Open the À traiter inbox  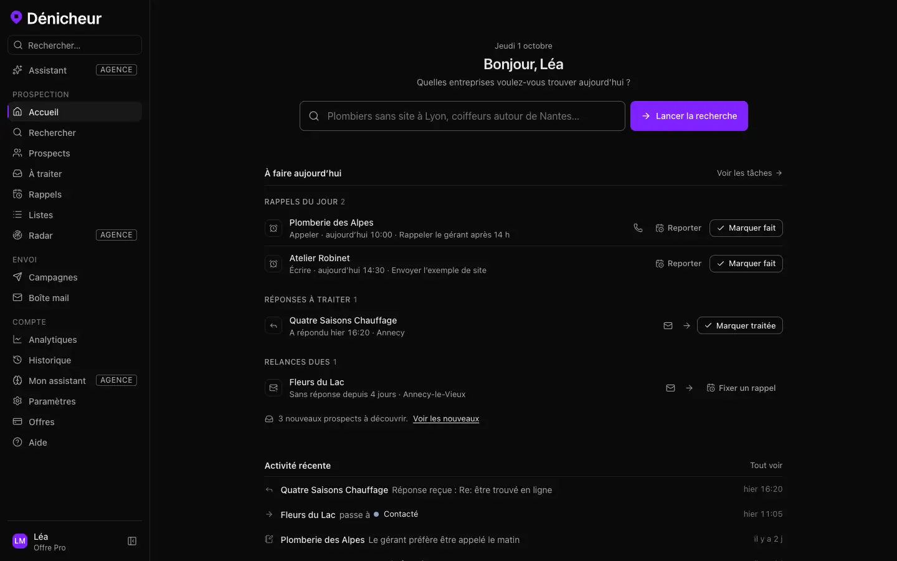click(75, 174)
